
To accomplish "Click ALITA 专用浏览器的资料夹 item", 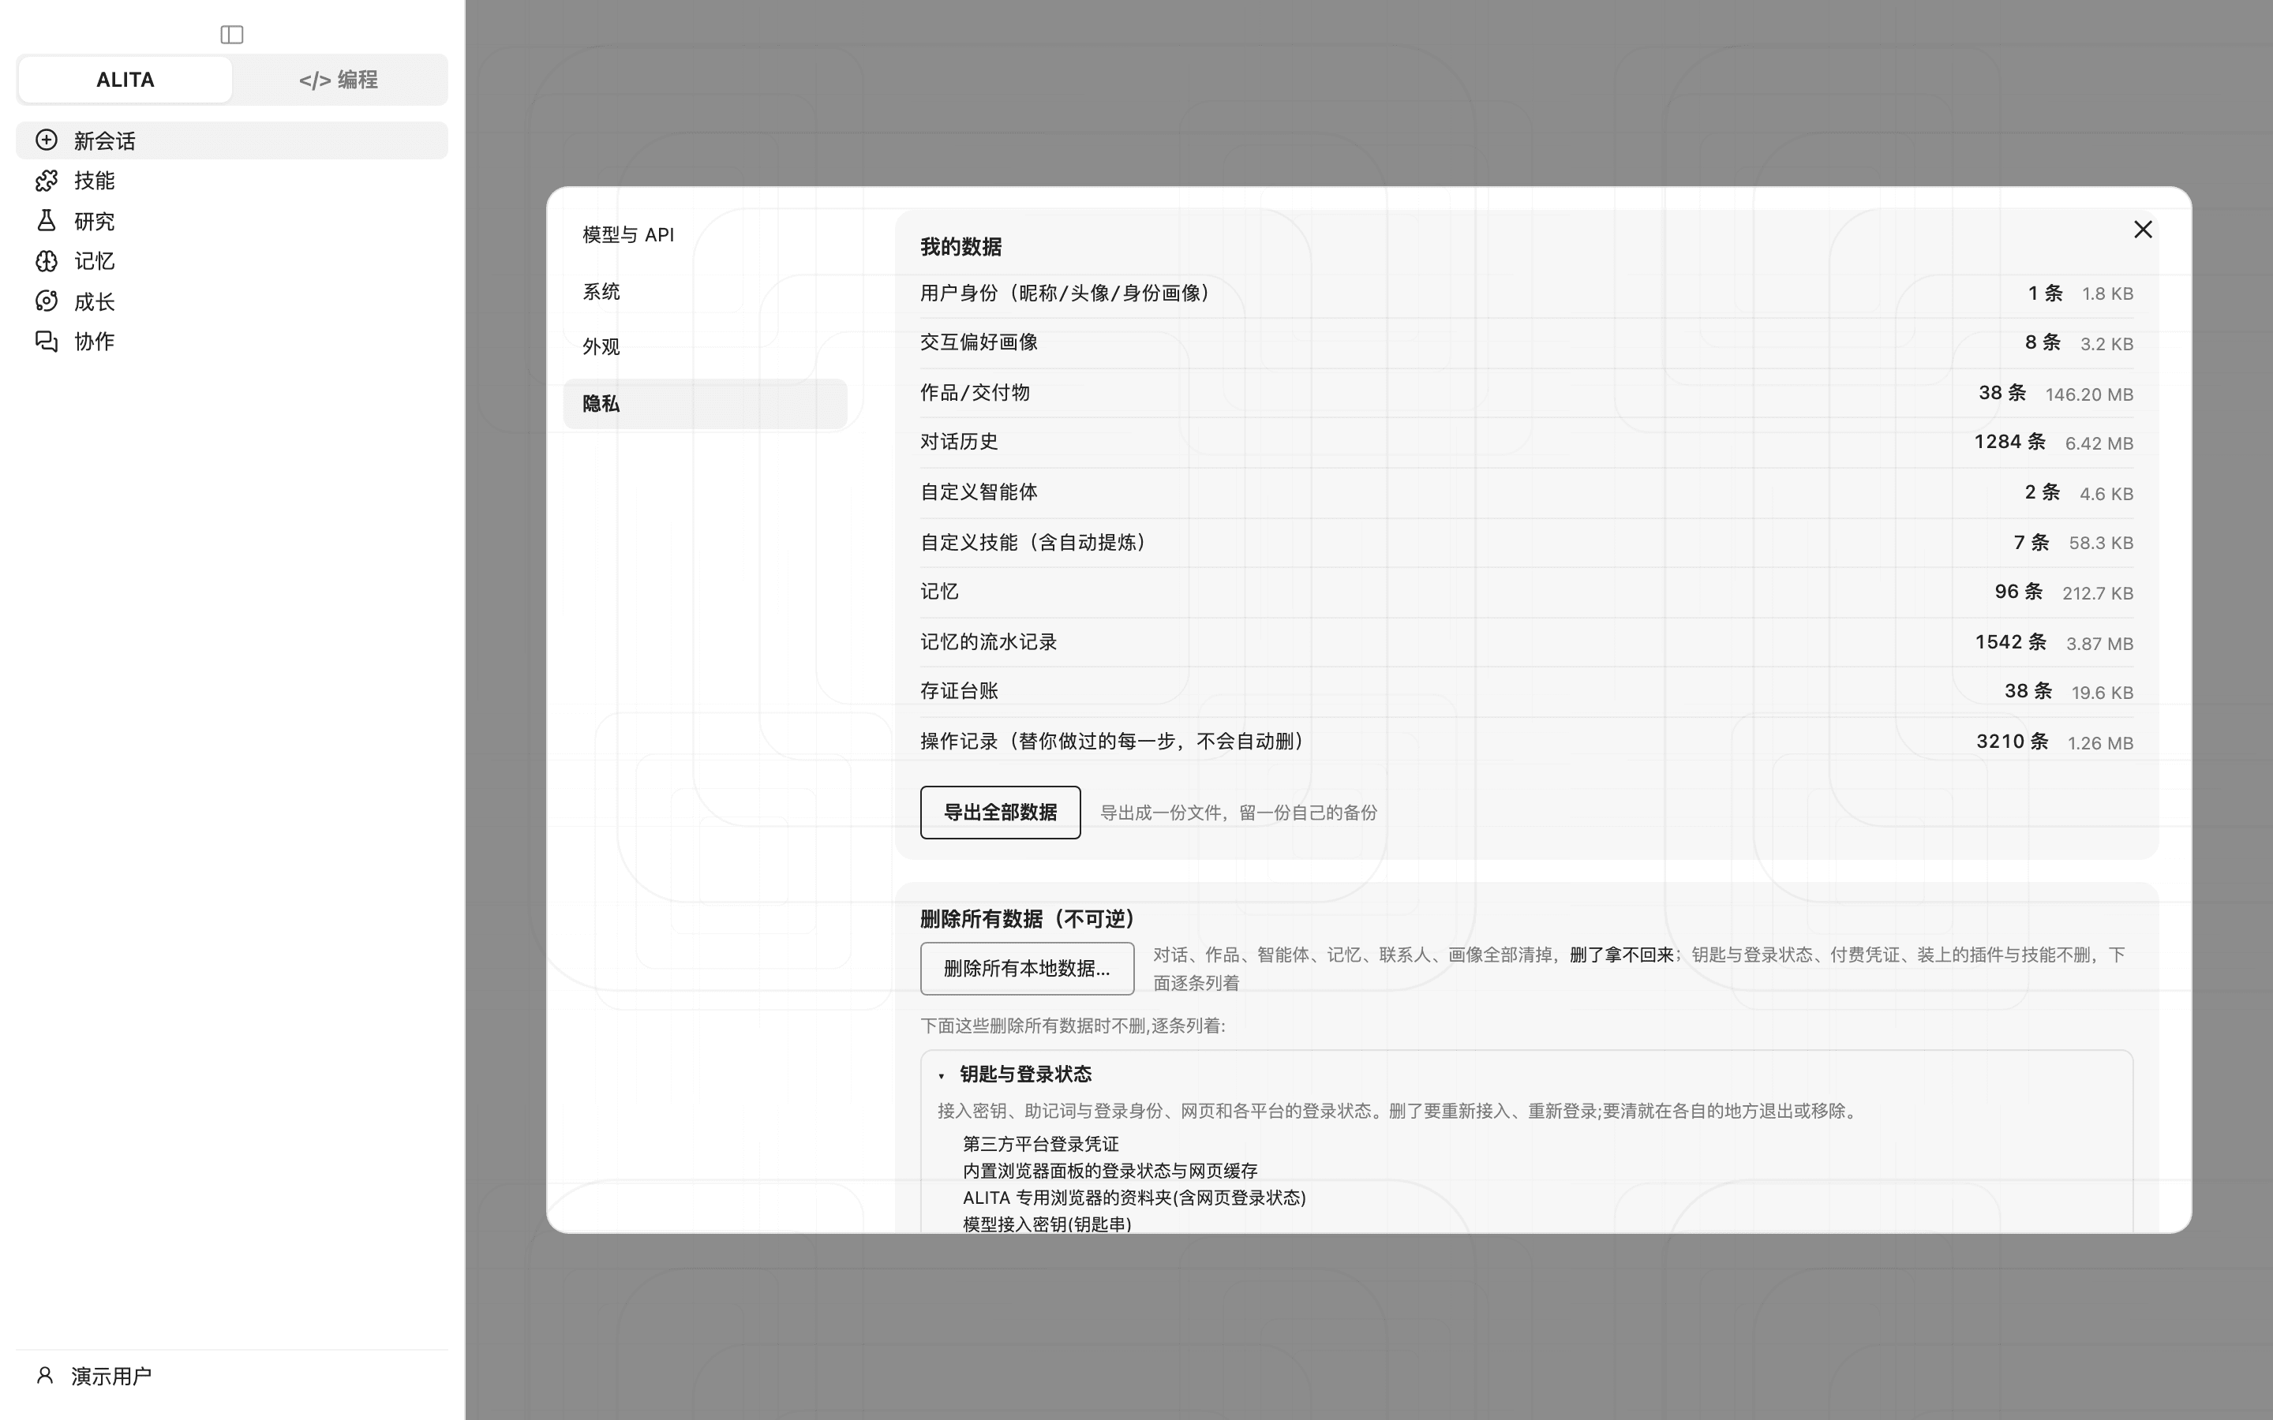I will click(1135, 1198).
